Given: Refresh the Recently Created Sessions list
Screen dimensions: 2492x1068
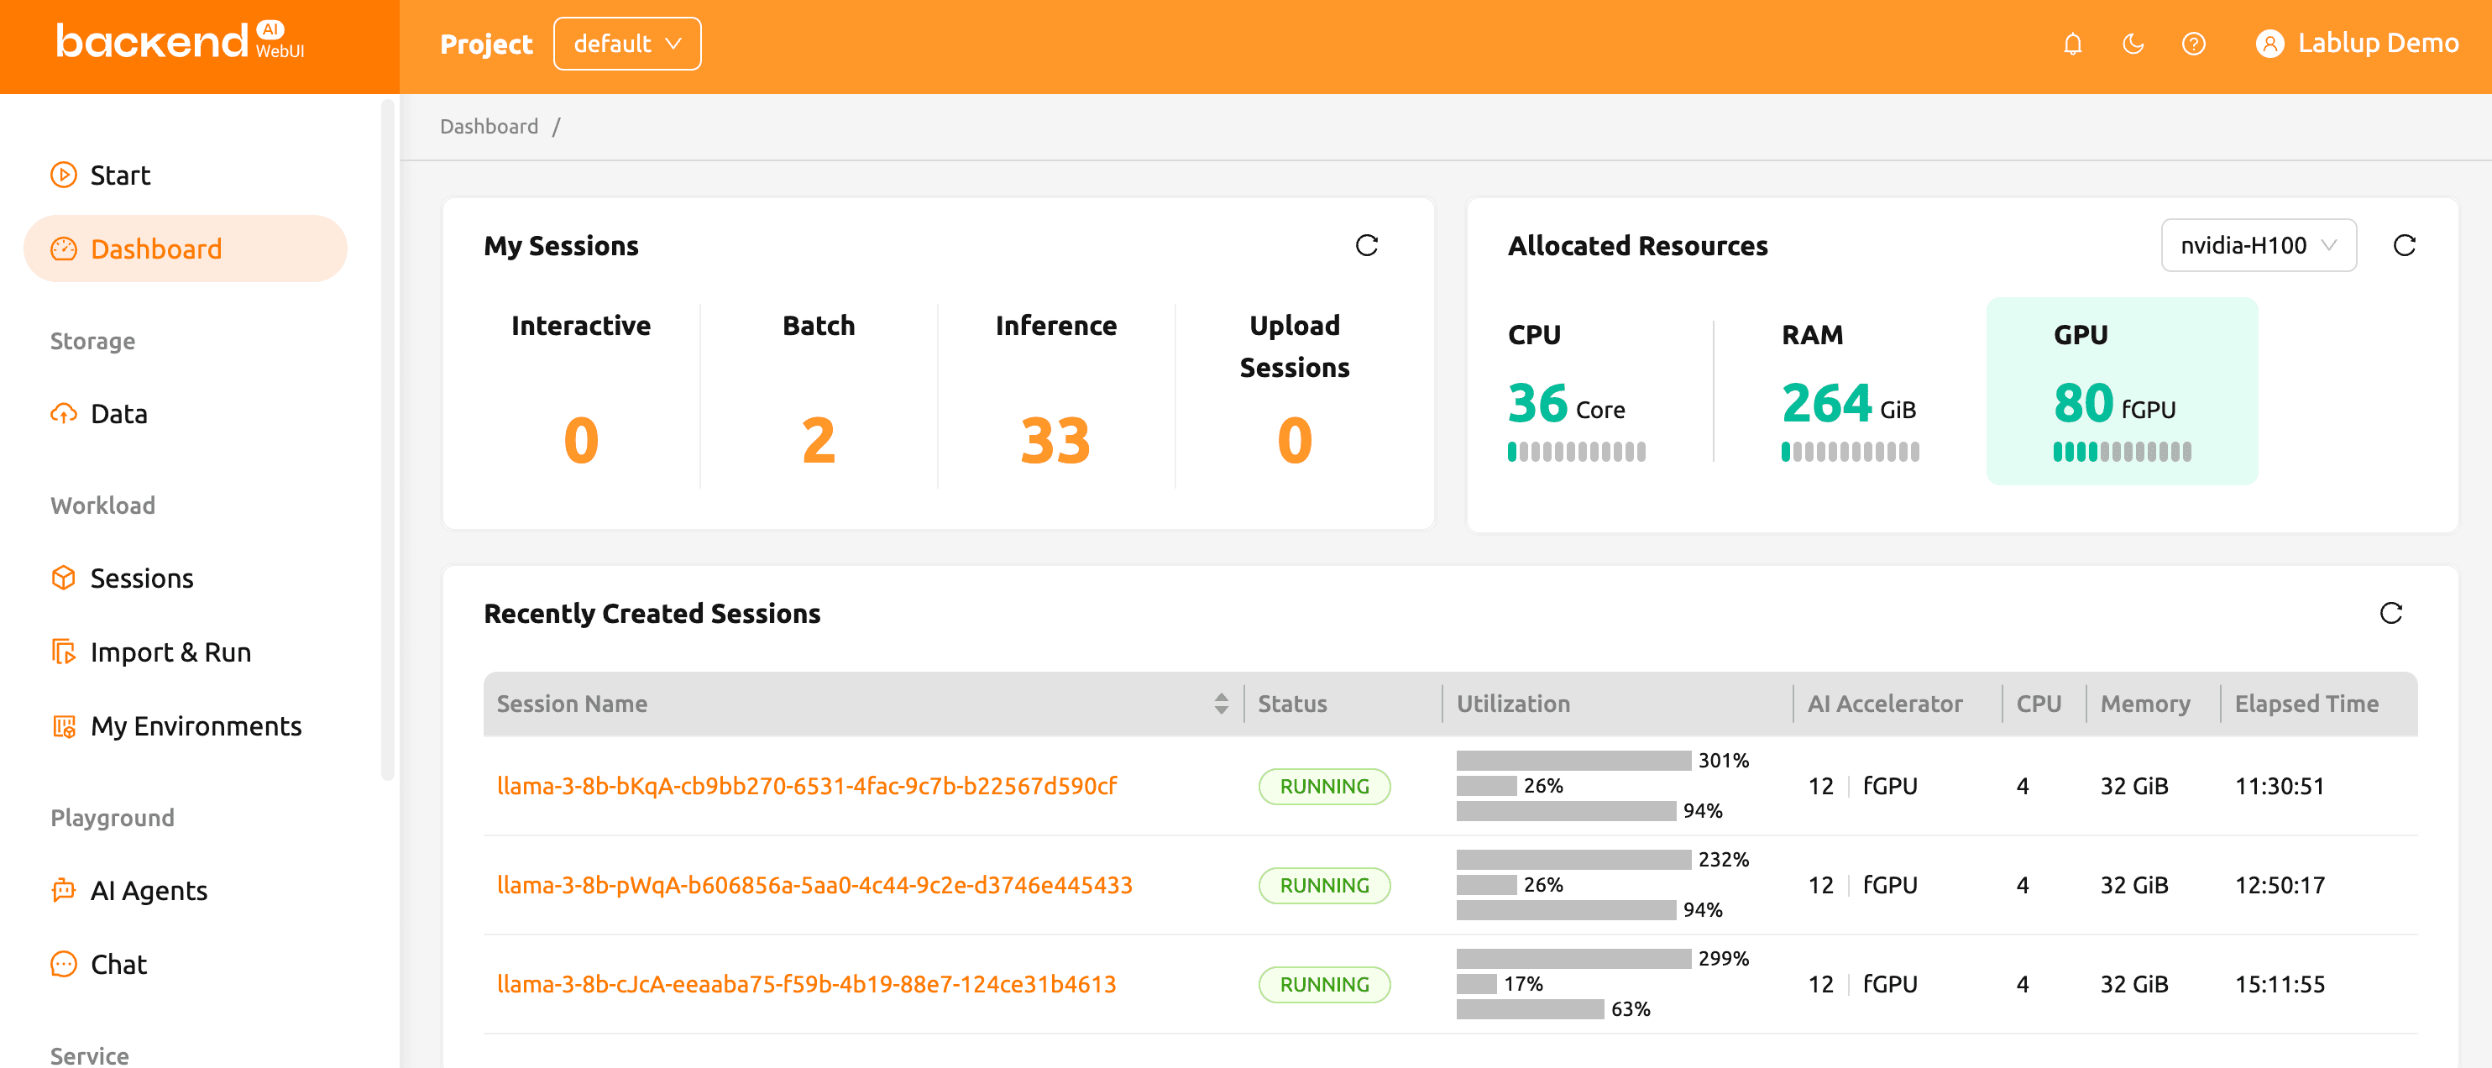Looking at the screenshot, I should (x=2391, y=613).
